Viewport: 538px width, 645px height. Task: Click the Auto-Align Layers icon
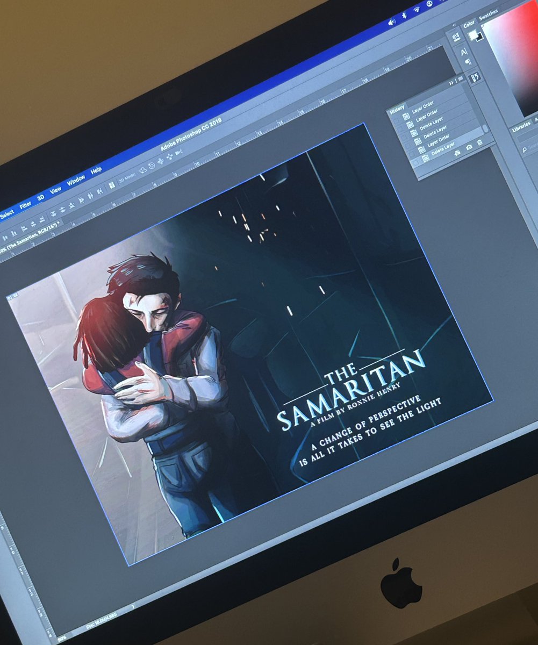[x=112, y=185]
